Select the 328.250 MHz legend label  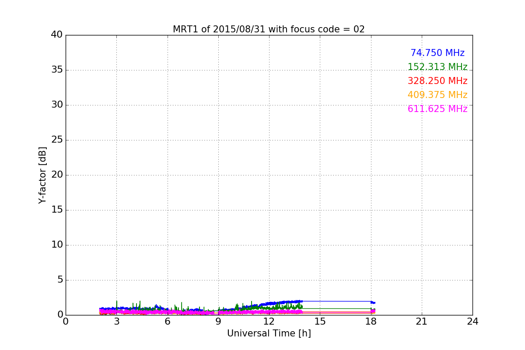point(437,81)
